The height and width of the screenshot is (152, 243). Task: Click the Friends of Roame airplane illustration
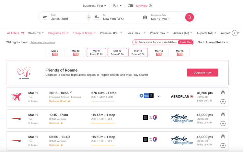(x=23, y=72)
